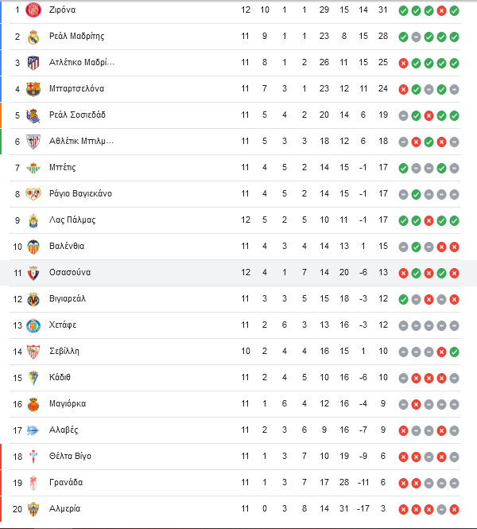Open the Αλμερία team link

64,509
